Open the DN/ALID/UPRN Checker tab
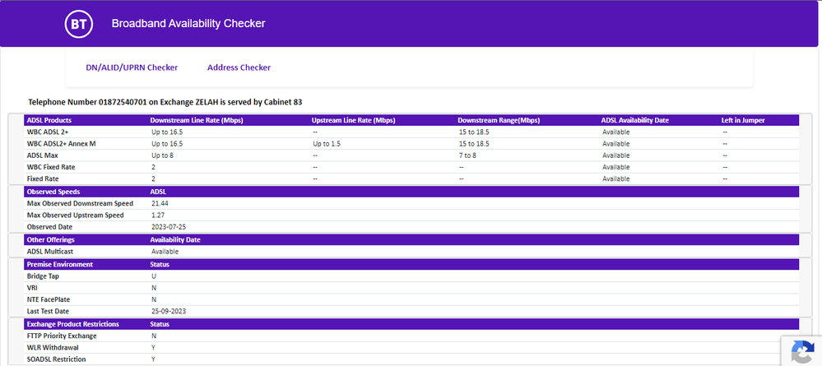This screenshot has height=366, width=822. [x=132, y=67]
